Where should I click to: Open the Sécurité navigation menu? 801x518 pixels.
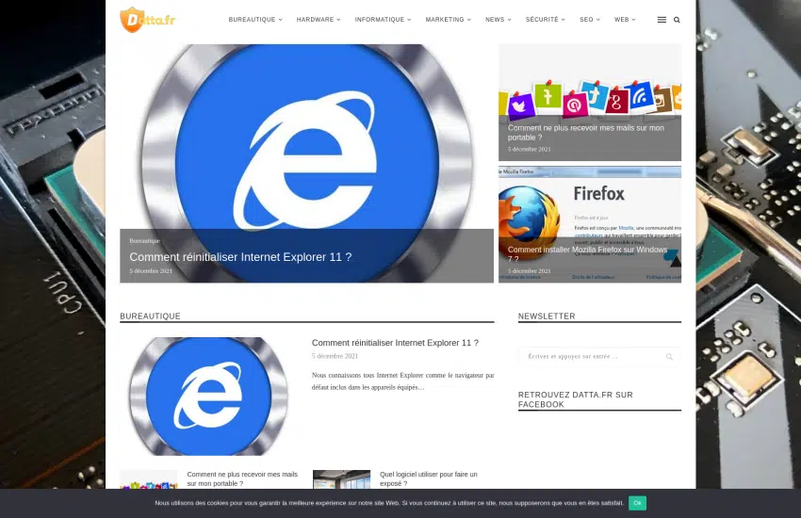pyautogui.click(x=545, y=20)
